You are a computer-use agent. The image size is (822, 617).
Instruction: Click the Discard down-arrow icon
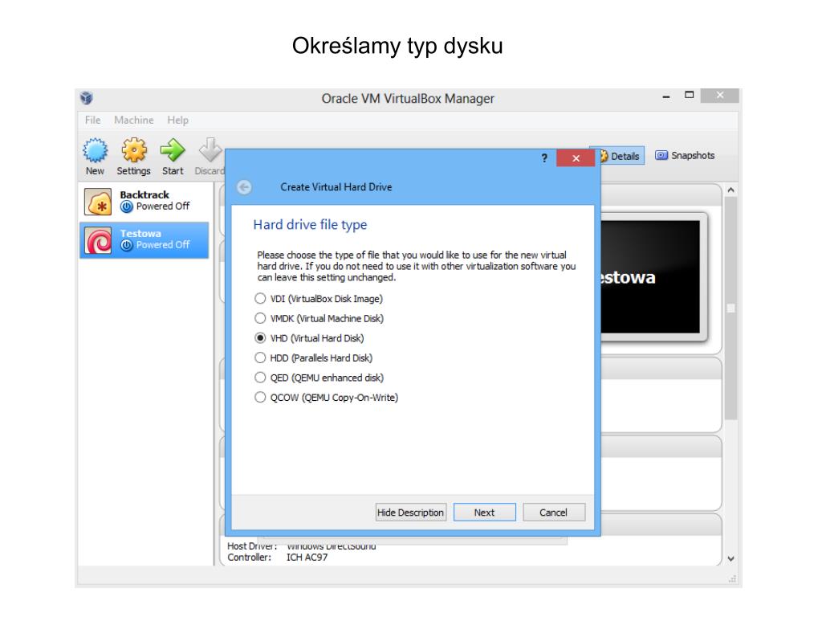click(x=210, y=150)
